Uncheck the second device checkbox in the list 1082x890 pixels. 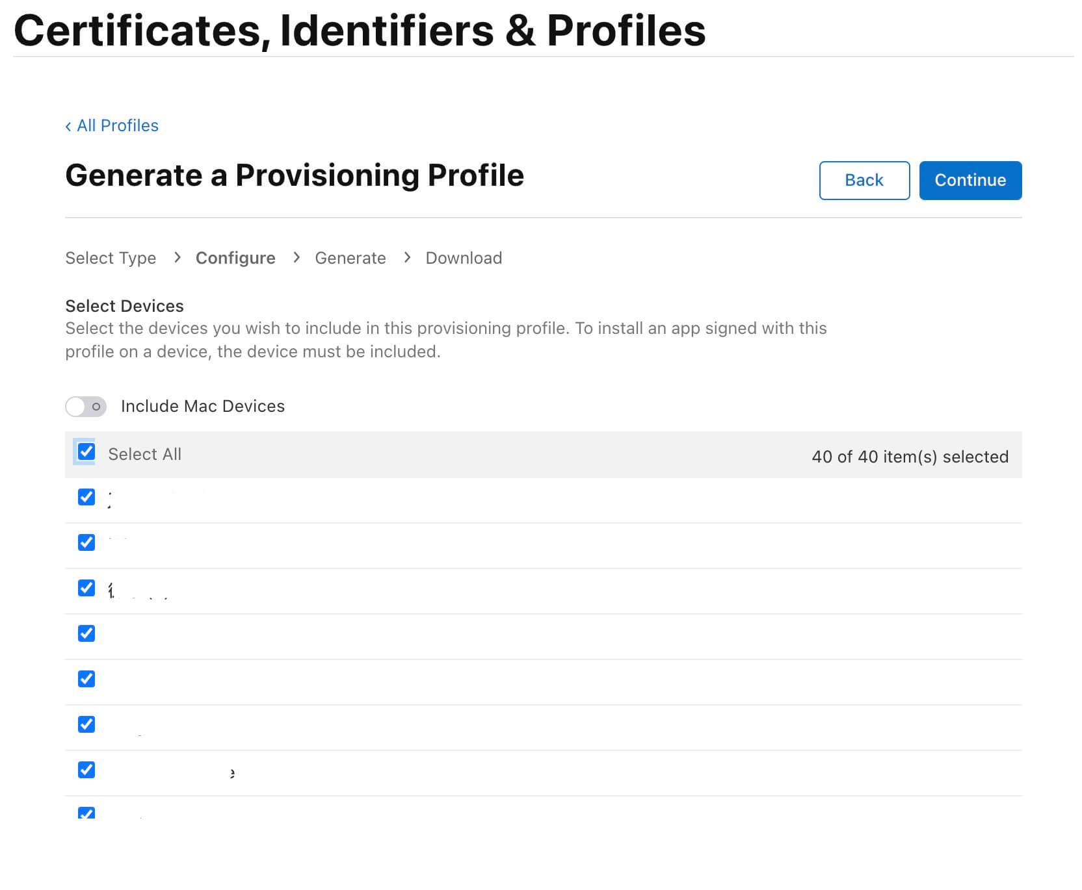pos(86,543)
